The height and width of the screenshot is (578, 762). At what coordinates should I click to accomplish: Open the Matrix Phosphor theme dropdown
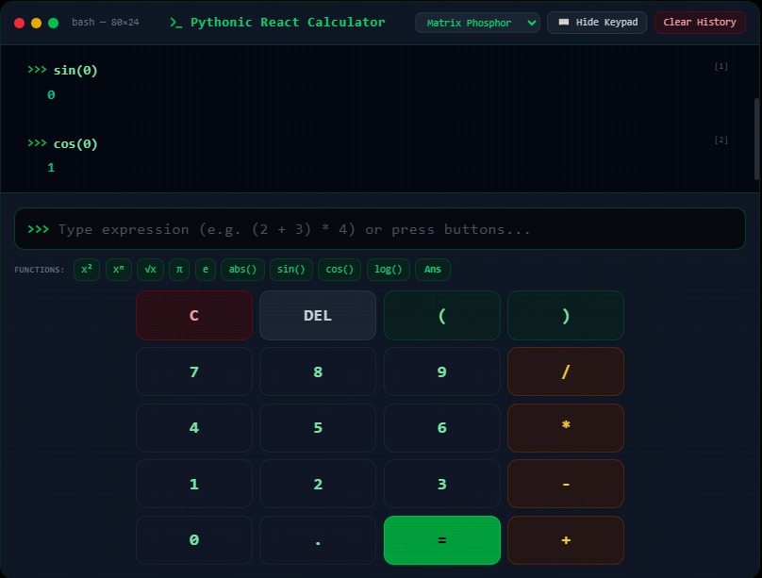tap(477, 23)
